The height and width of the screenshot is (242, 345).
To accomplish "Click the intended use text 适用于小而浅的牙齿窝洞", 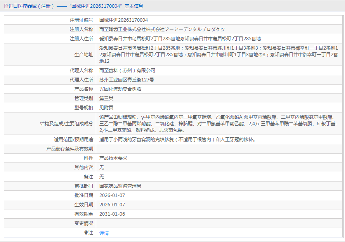I will [177, 140].
